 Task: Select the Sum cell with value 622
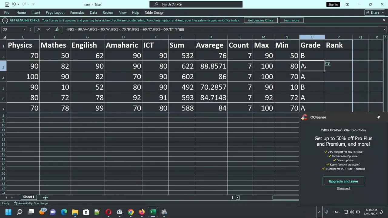(x=182, y=66)
